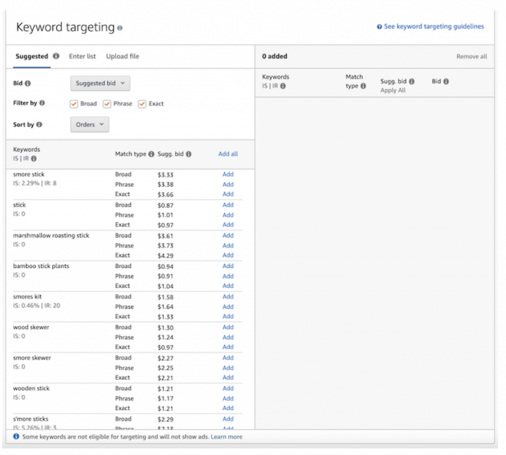Click the 'IS: 2.29% | IR: 8' stat text

(35, 183)
